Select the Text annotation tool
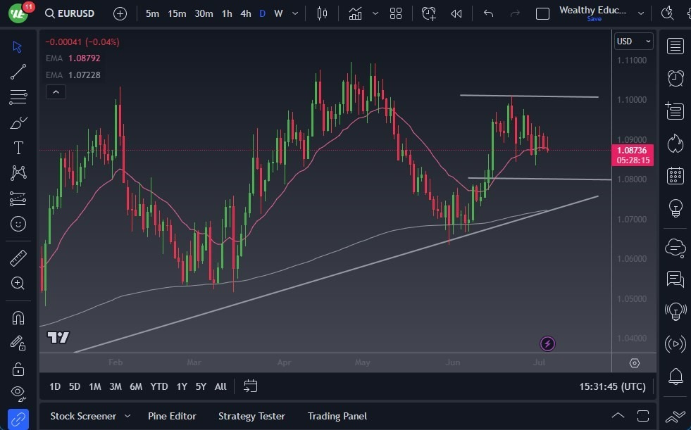Image resolution: width=691 pixels, height=430 pixels. (x=18, y=148)
